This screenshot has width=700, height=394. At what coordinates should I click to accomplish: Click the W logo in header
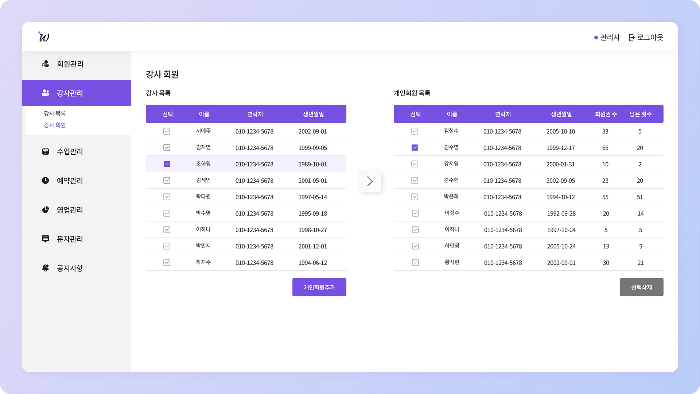(x=44, y=36)
